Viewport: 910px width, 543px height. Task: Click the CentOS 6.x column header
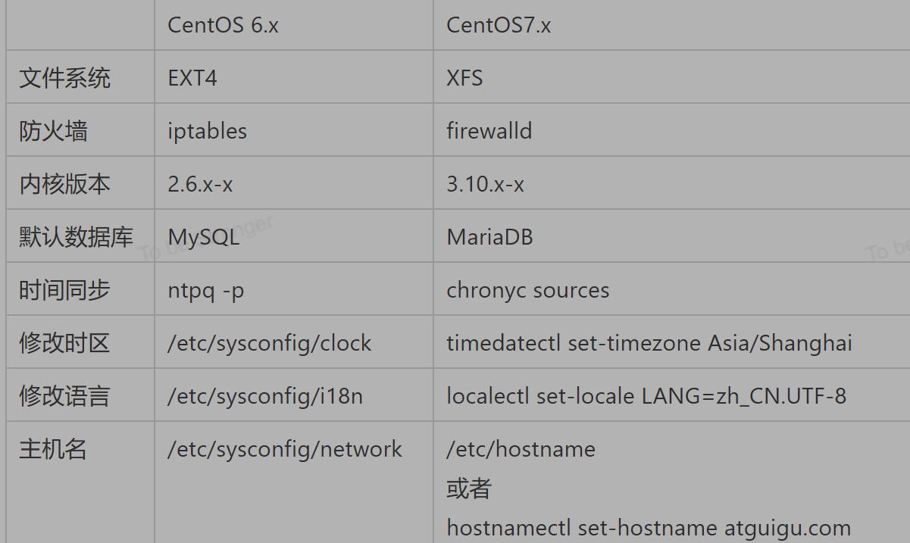click(223, 25)
